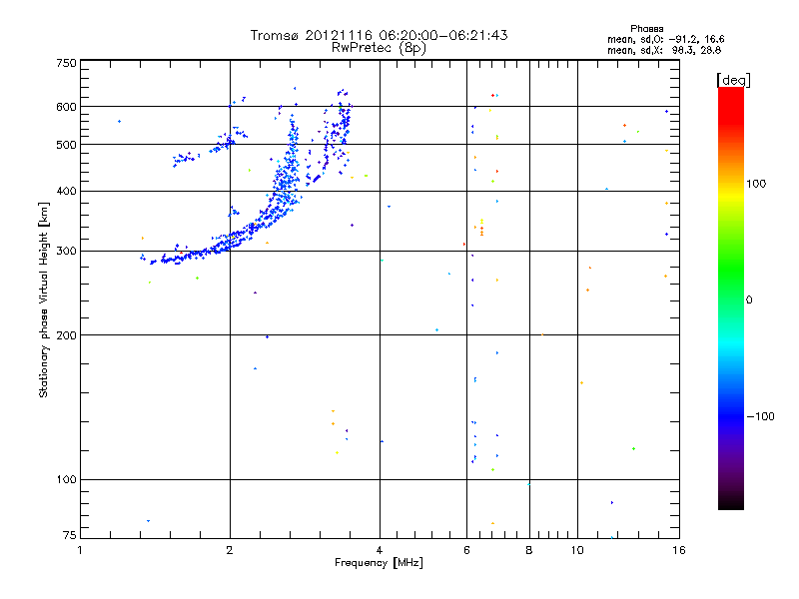Click the colorbar tick label '100'
The width and height of the screenshot is (799, 599).
pyautogui.click(x=756, y=184)
